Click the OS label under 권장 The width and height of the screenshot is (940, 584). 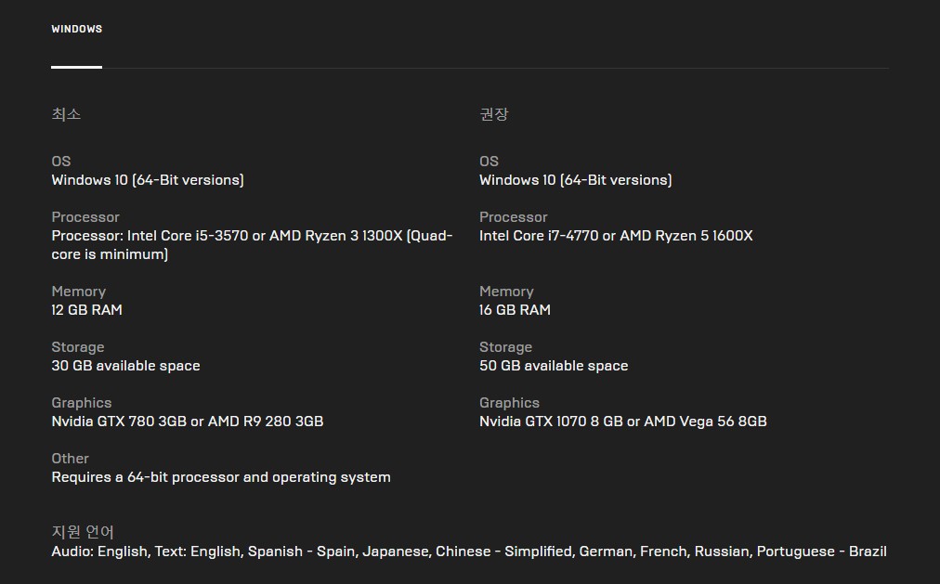490,162
